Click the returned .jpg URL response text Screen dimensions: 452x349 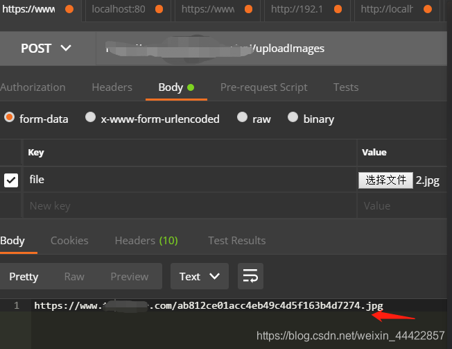(209, 305)
